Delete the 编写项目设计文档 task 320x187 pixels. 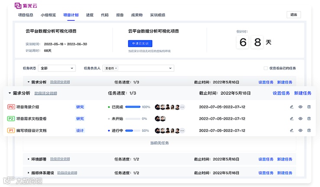click(x=309, y=130)
